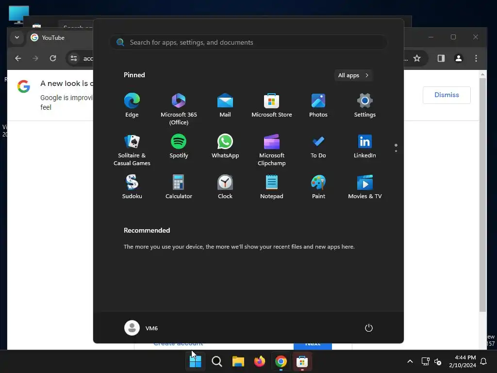The width and height of the screenshot is (497, 373).
Task: Toggle Chrome side panel
Action: pos(441,58)
